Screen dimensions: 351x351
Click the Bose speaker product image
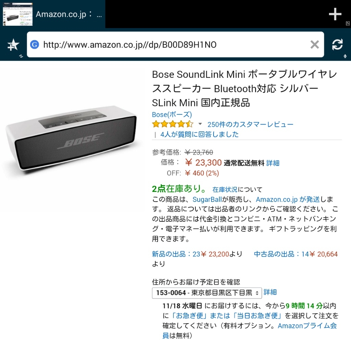pos(71,138)
